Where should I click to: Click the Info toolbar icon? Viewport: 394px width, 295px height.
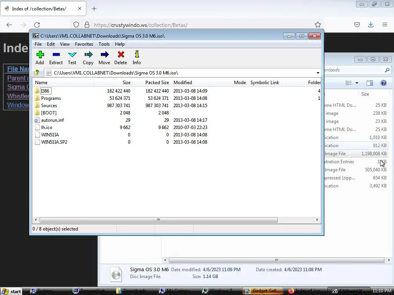[x=137, y=54]
